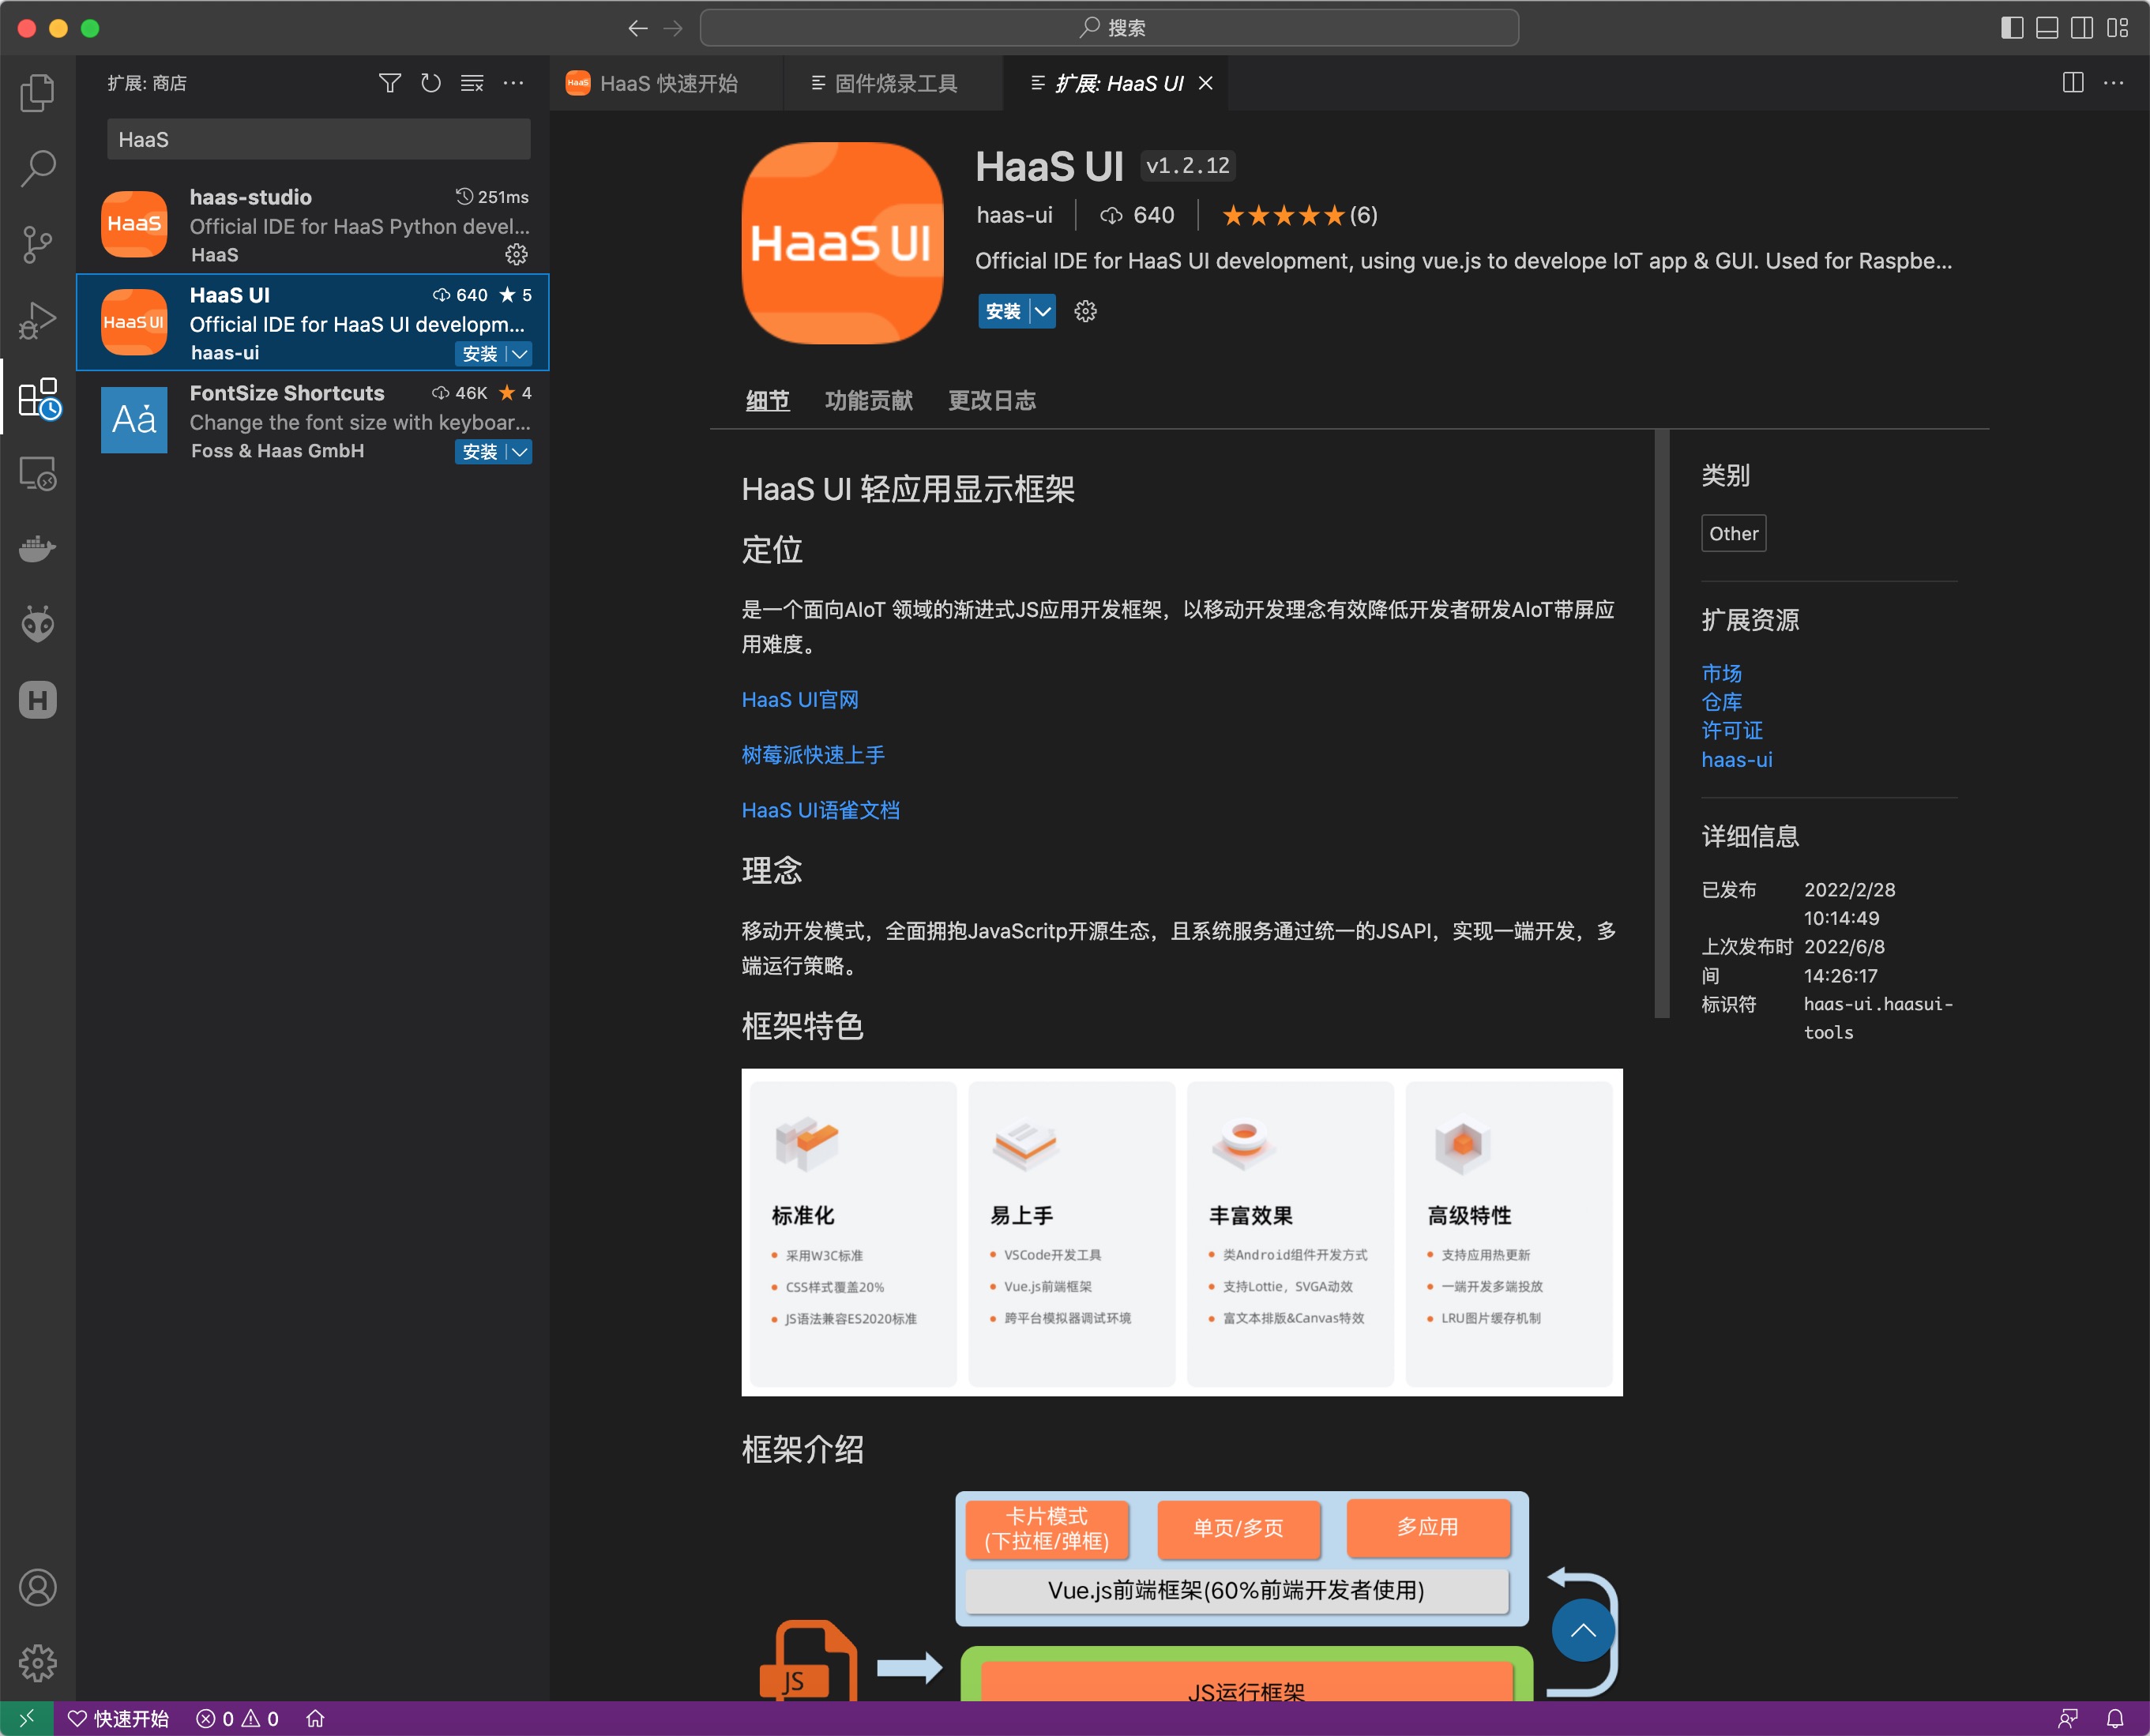Viewport: 2150px width, 1736px height.
Task: Open notifications bell in status bar
Action: tap(2115, 1718)
